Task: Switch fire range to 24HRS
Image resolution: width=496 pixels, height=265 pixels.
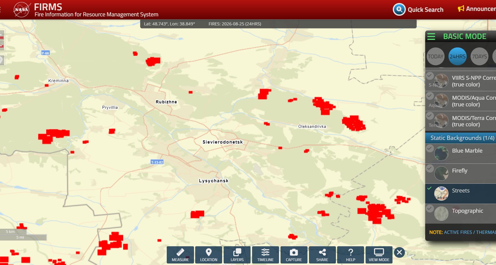Action: pos(458,57)
